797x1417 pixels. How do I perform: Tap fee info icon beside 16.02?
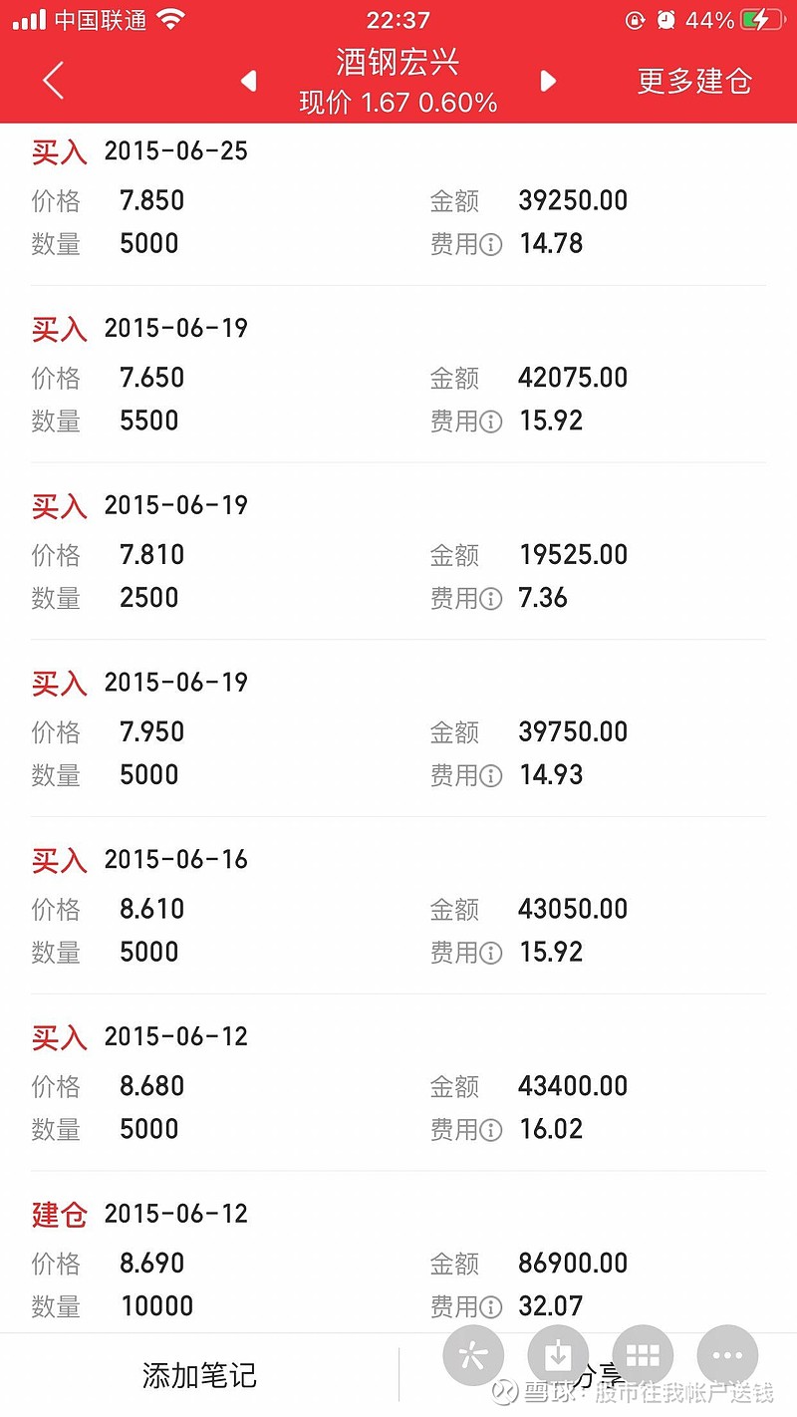pyautogui.click(x=491, y=1131)
